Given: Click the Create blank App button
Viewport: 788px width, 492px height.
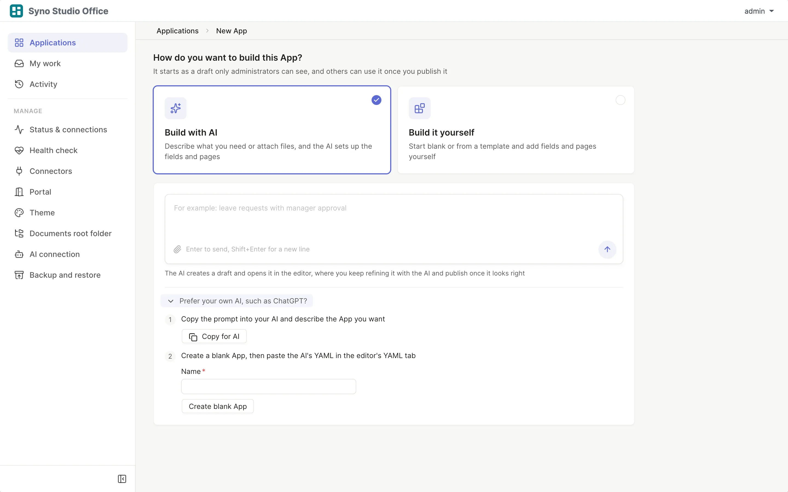Looking at the screenshot, I should 218,406.
